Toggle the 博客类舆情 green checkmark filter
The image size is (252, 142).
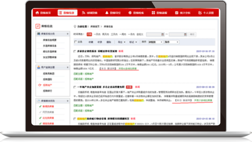point(40,124)
